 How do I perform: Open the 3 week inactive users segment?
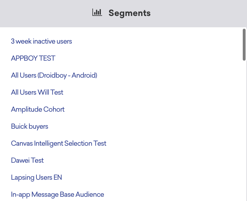point(41,41)
